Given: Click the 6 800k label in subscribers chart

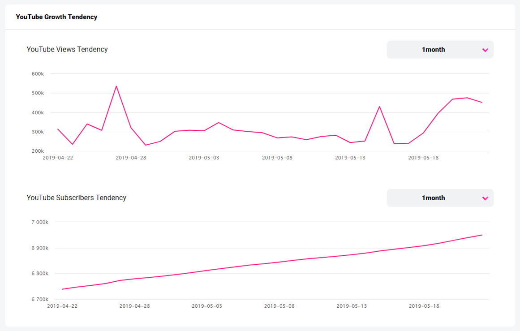Looking at the screenshot, I should [40, 273].
